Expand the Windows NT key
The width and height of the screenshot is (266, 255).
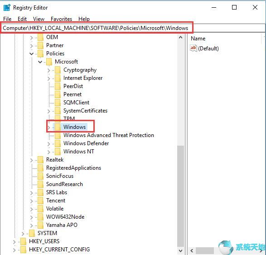(49, 152)
